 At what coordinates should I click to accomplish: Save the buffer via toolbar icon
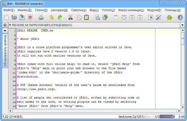point(22,17)
